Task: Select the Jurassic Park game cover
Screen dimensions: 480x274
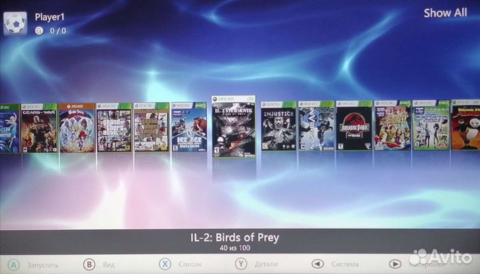Action: click(x=354, y=125)
